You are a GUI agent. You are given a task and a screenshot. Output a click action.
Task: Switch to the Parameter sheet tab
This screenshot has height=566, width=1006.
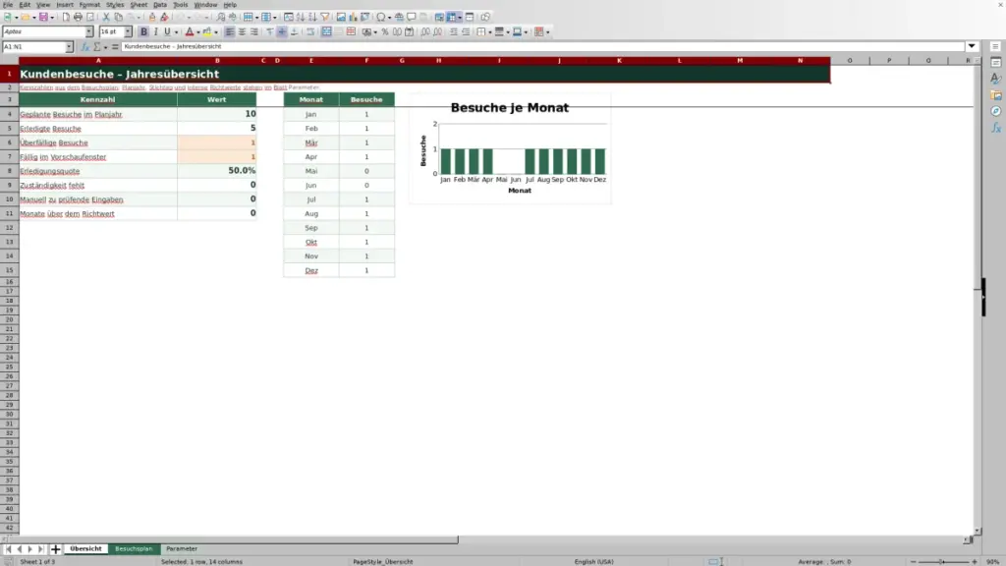pyautogui.click(x=182, y=548)
